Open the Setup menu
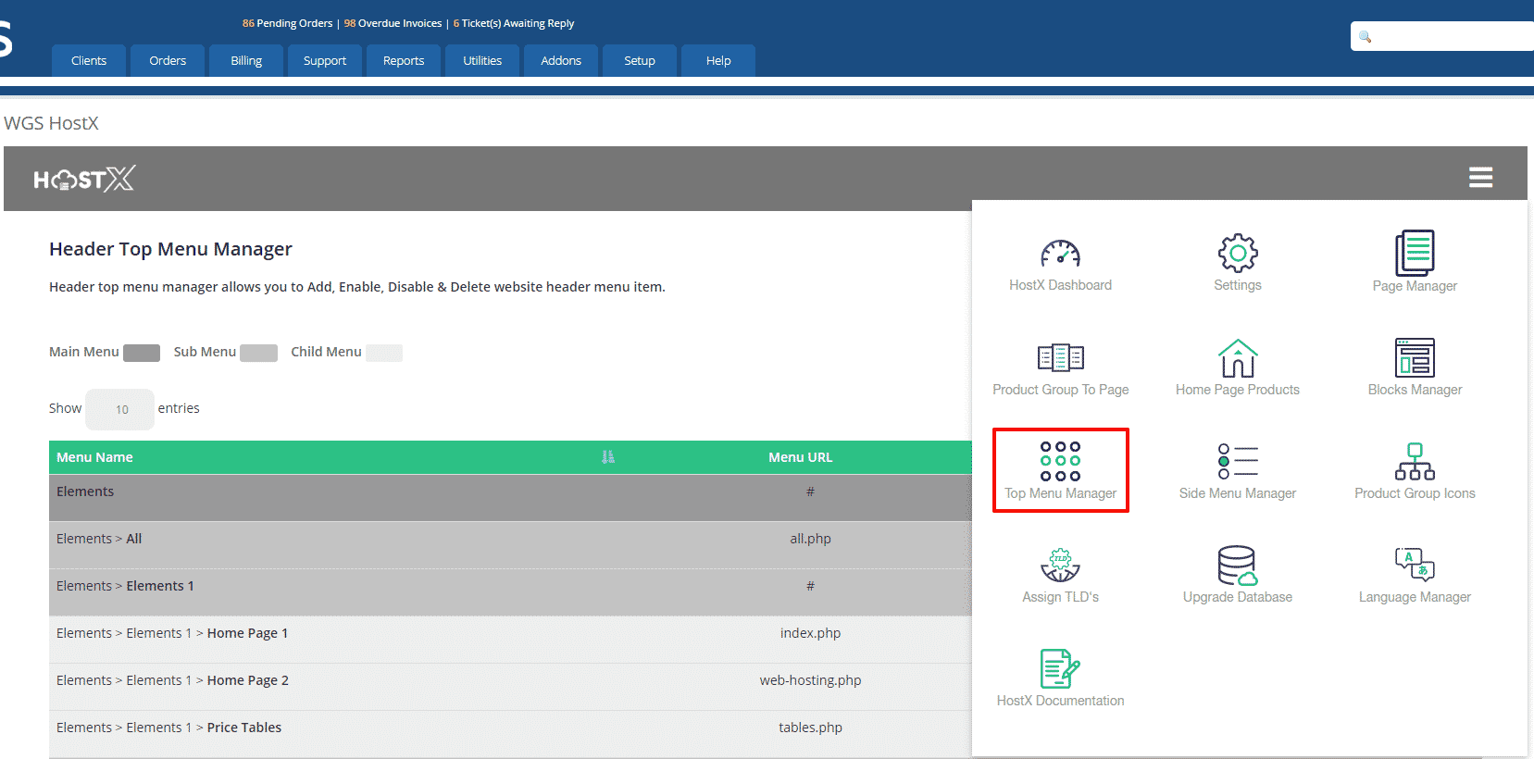This screenshot has height=759, width=1534. click(x=639, y=61)
